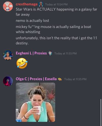Viewport: 102px width, 126px height.
Task: Click the username Evgheni L | Proxies
Action: pos(31,53)
